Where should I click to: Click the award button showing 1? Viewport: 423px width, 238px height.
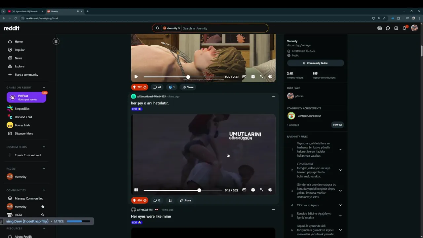(172, 87)
